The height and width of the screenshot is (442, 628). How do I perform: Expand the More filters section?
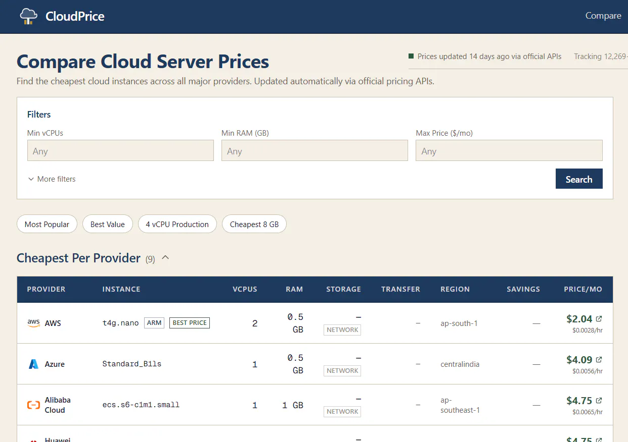coord(52,179)
